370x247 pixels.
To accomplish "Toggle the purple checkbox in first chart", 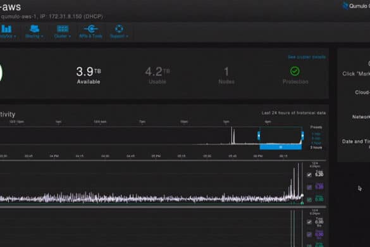I will [309, 187].
